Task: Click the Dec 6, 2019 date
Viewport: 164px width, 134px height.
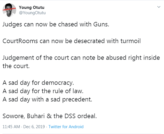Action: point(34,127)
